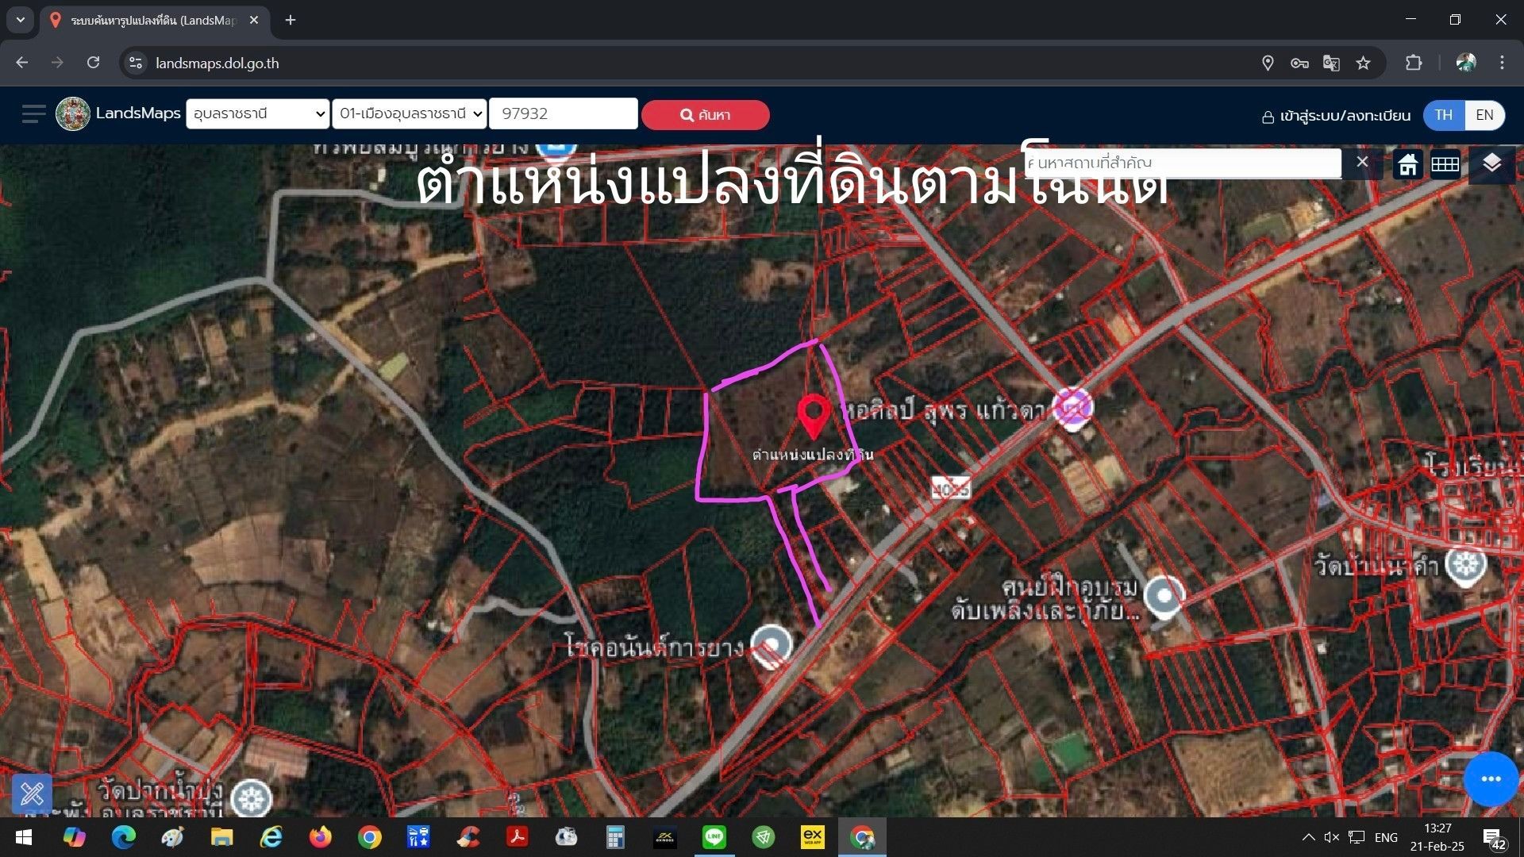The height and width of the screenshot is (857, 1524).
Task: Close the LandsMaps browser tab
Action: (254, 20)
